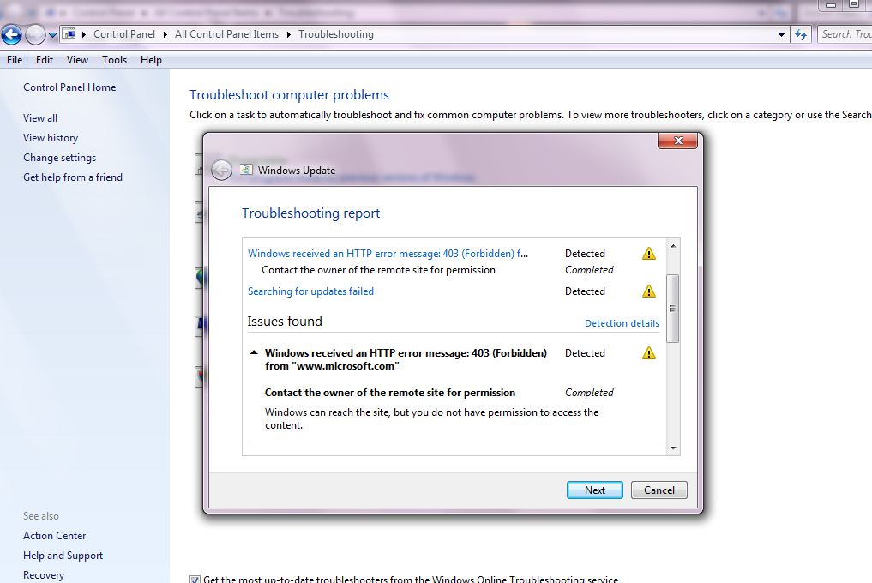
Task: Click the Cancel button
Action: (x=659, y=490)
